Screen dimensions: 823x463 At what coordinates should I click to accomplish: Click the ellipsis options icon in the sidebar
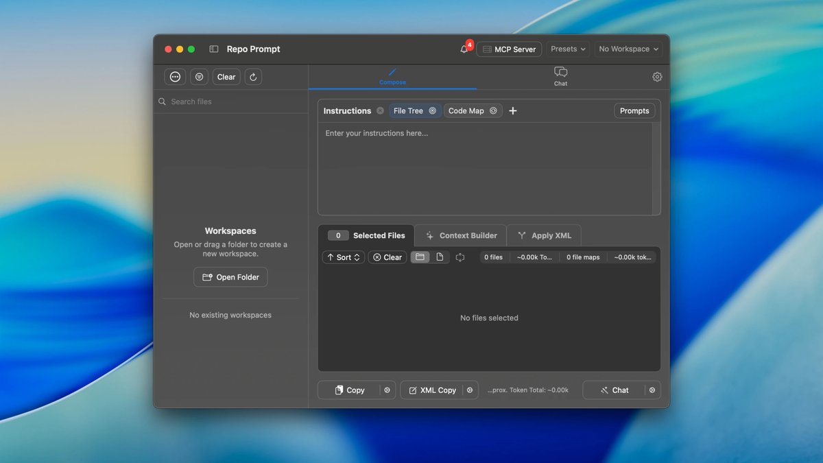[175, 76]
